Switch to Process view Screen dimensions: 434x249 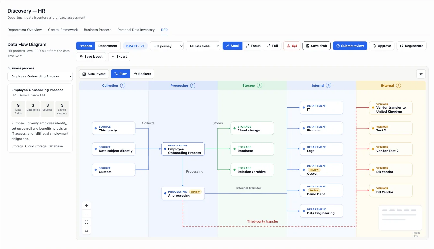86,46
